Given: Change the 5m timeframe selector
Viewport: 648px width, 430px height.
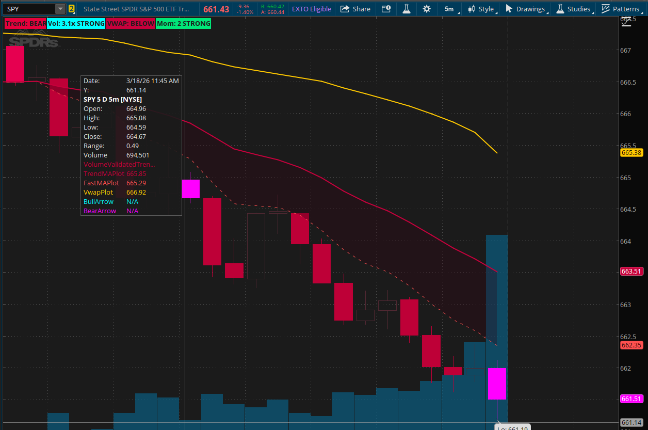Looking at the screenshot, I should point(449,9).
